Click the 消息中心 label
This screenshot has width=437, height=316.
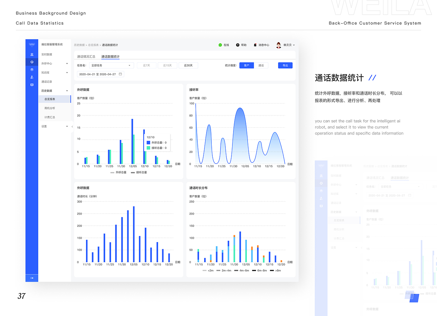coord(264,45)
